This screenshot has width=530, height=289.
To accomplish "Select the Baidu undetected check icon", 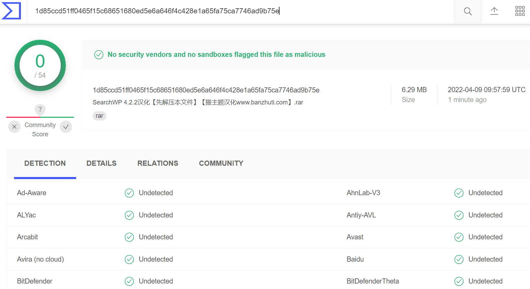I will click(x=459, y=260).
